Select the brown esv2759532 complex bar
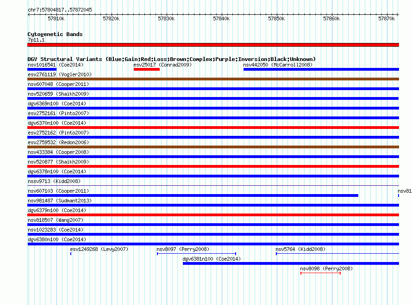Viewport: 412px width, 305px height. coord(213,147)
